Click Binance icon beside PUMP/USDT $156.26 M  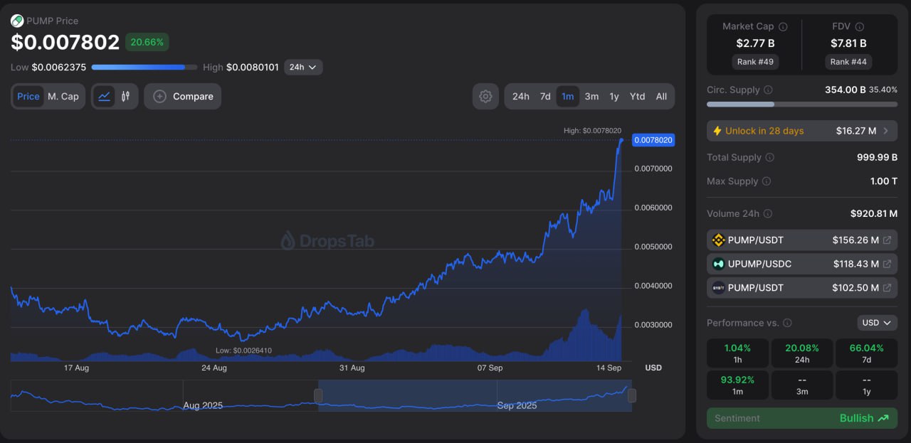(x=718, y=240)
